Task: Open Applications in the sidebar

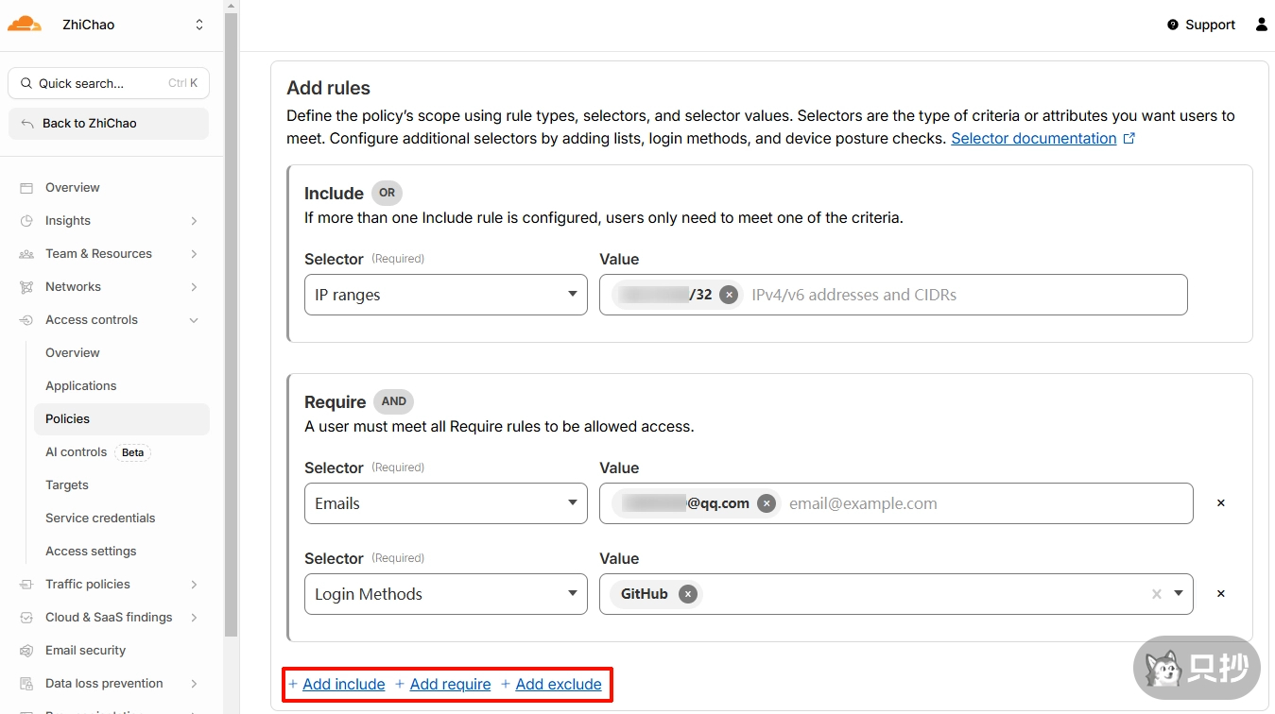Action: [81, 385]
